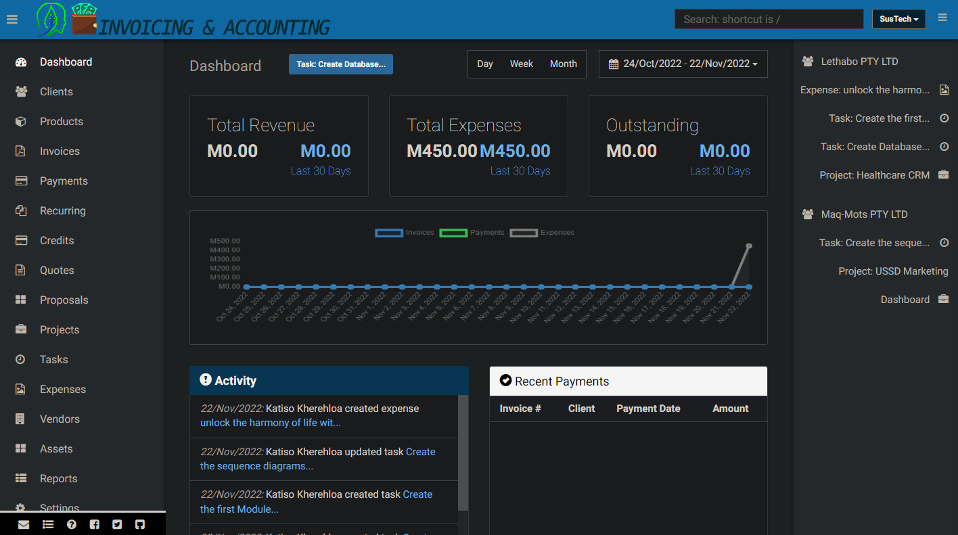Open the SusTech company dropdown
This screenshot has height=535, width=958.
[898, 19]
